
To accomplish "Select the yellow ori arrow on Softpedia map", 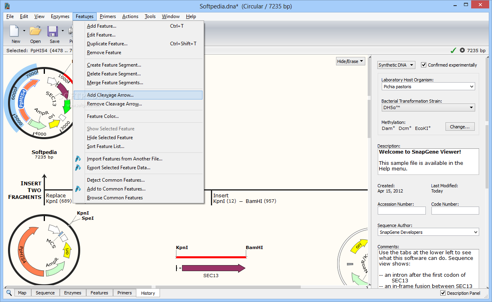I will 54,124.
